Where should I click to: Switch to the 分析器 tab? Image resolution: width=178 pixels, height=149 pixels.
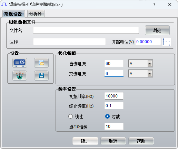[x=36, y=14]
